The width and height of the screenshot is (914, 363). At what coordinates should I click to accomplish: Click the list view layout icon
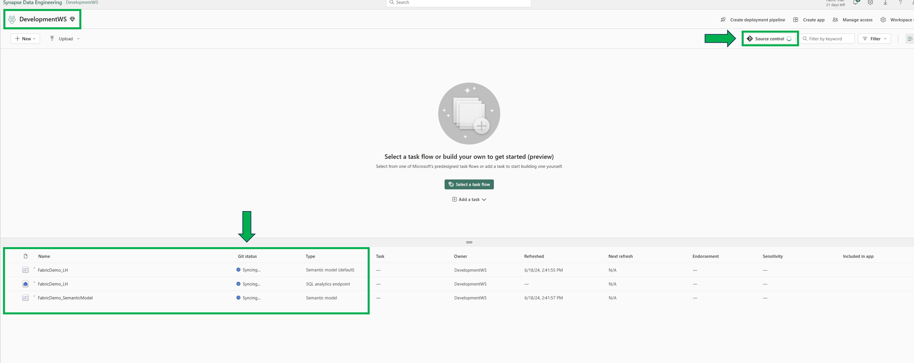pyautogui.click(x=910, y=39)
